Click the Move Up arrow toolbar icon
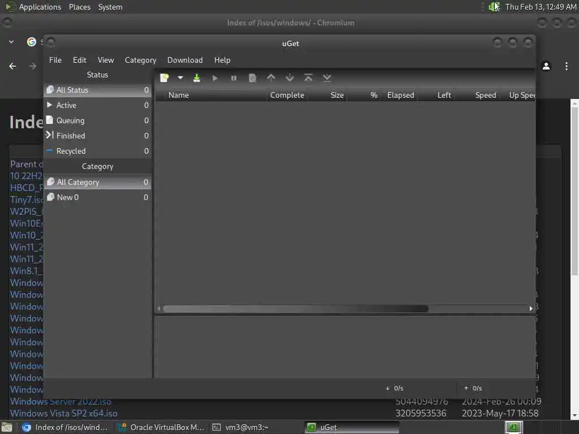The width and height of the screenshot is (579, 434). pyautogui.click(x=271, y=78)
